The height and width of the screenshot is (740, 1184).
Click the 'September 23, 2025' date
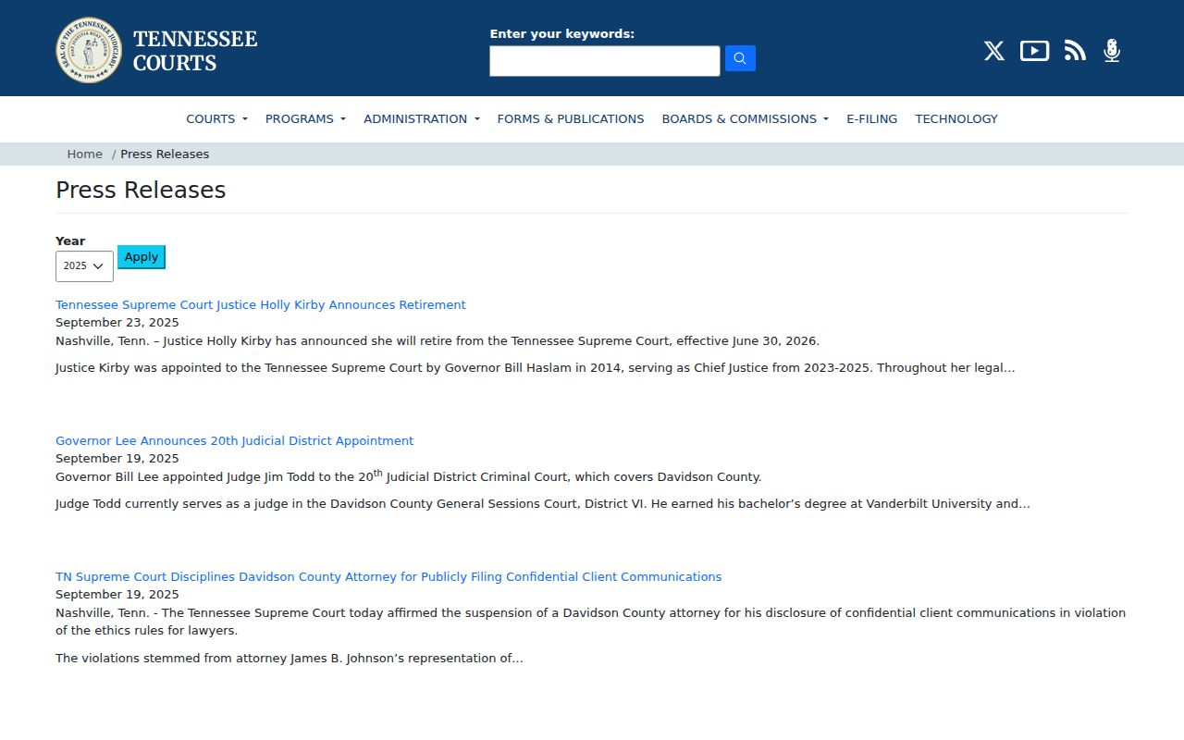pyautogui.click(x=117, y=323)
